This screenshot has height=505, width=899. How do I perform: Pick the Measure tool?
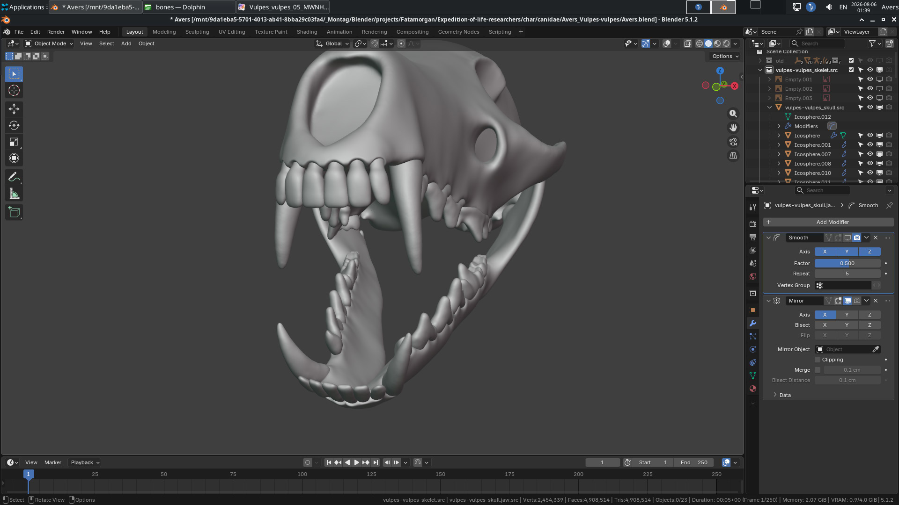click(x=14, y=194)
